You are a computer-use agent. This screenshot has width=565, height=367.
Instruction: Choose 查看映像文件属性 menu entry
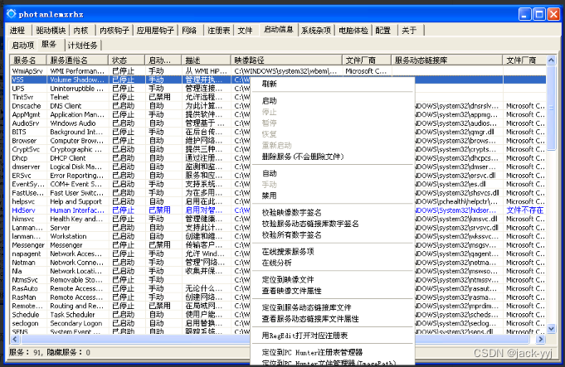(332, 291)
